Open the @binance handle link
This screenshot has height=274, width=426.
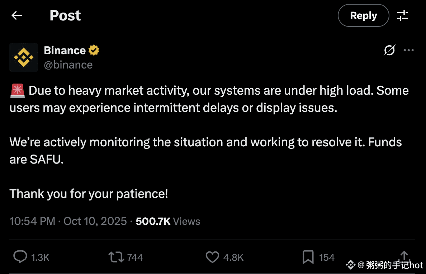pyautogui.click(x=68, y=65)
